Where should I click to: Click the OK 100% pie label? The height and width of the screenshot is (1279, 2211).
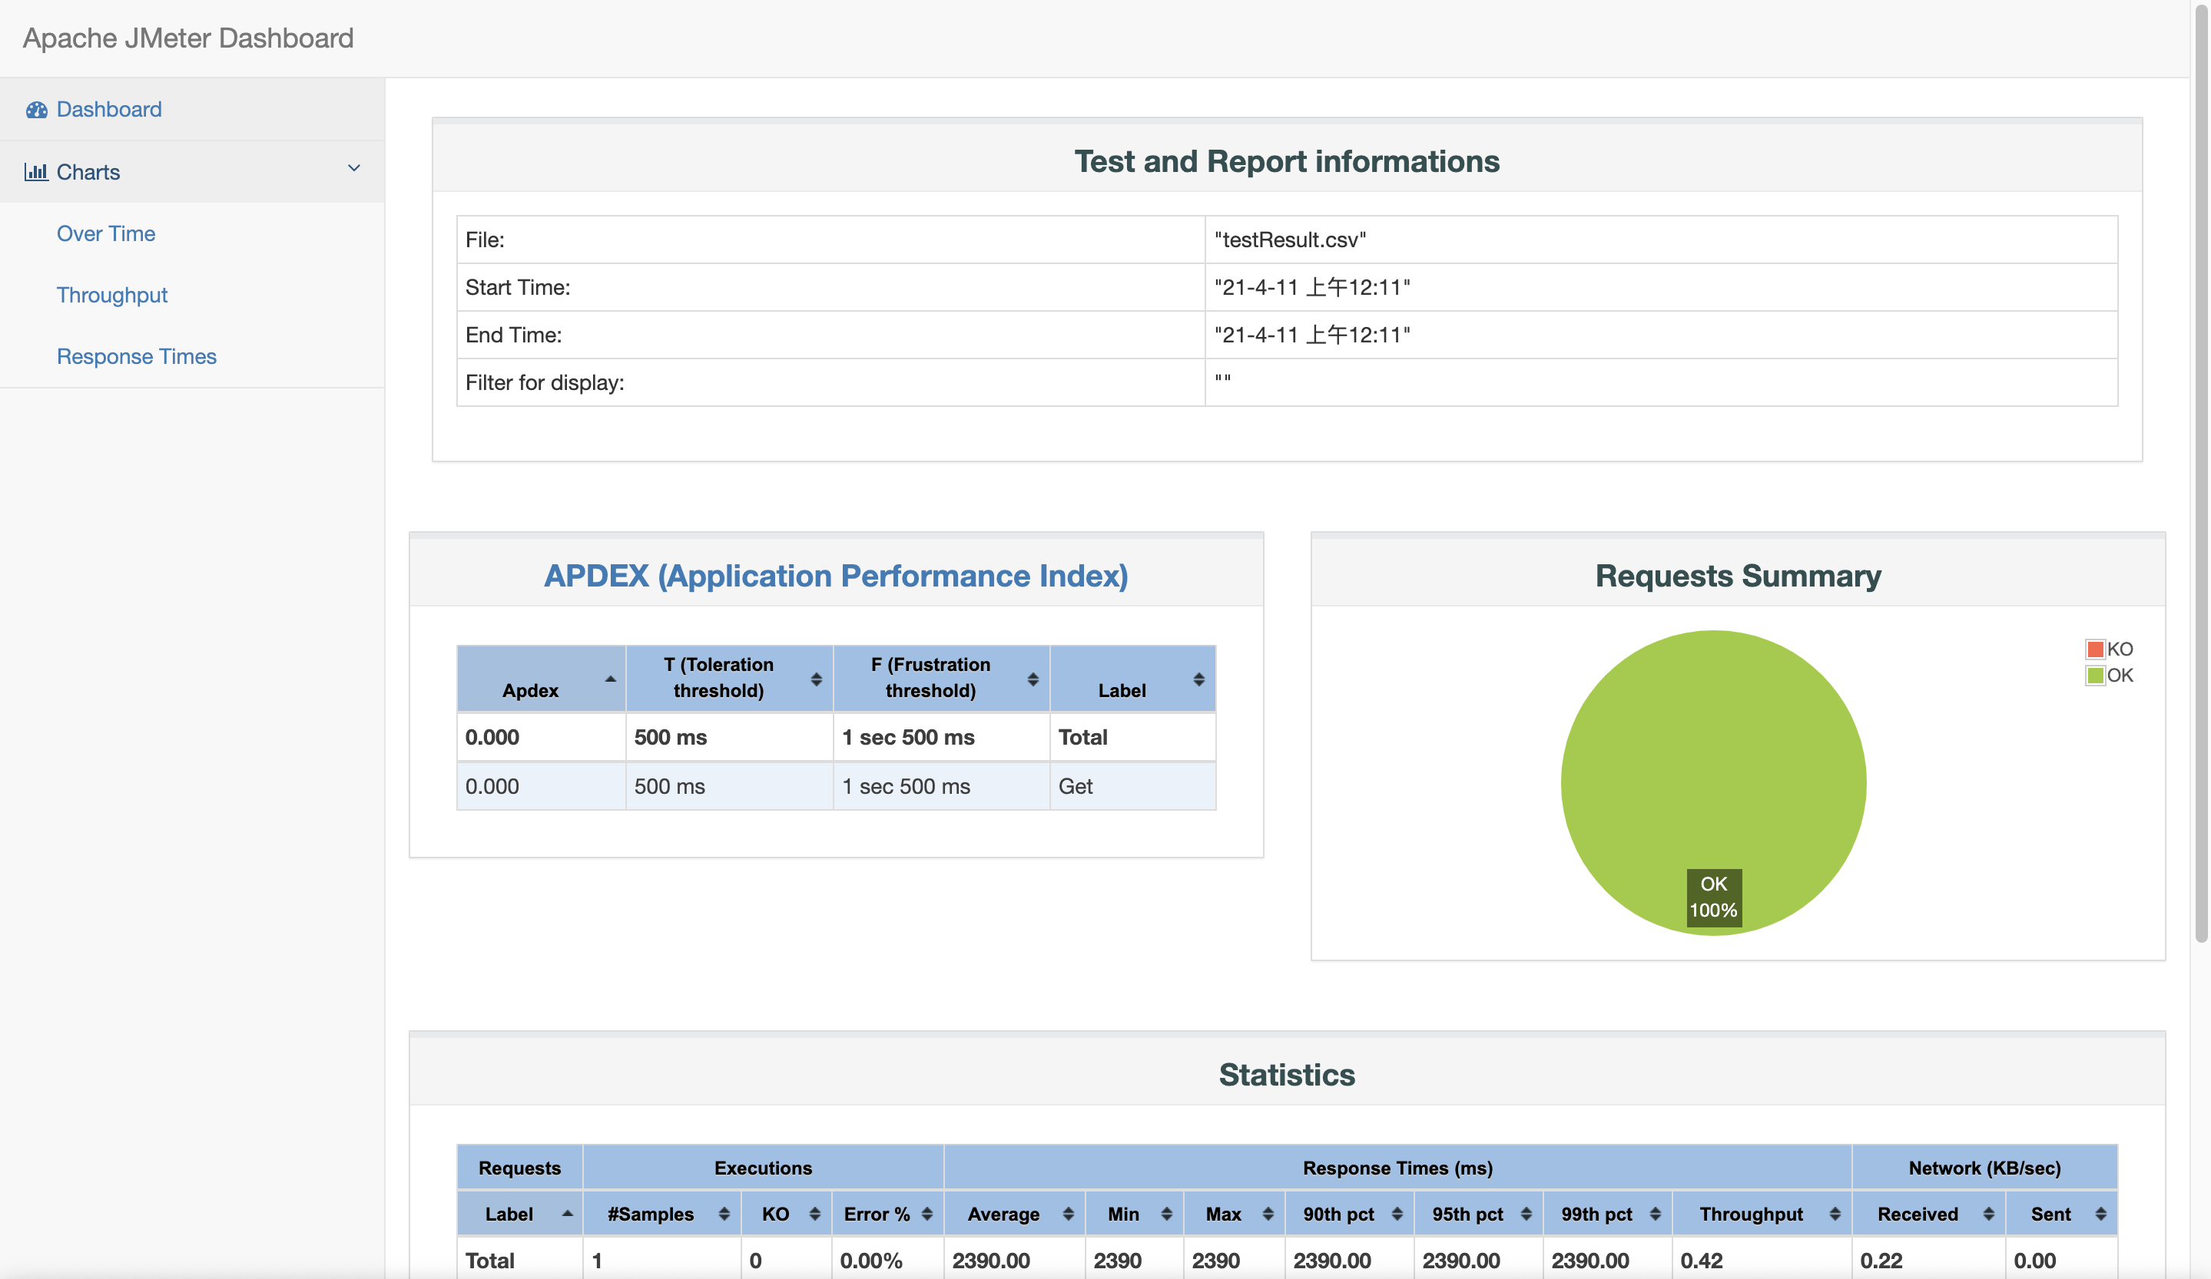click(x=1713, y=897)
